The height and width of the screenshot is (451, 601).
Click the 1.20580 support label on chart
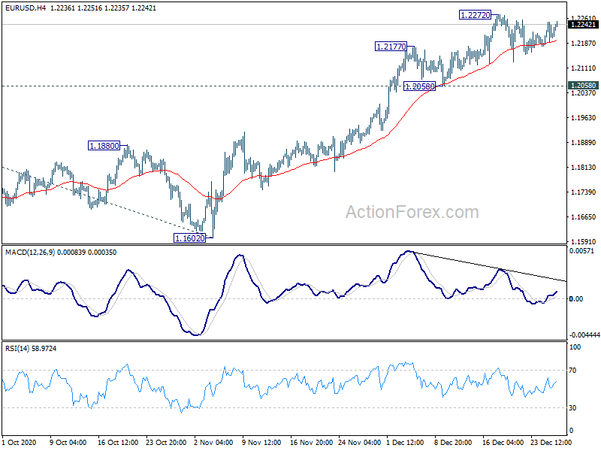tap(420, 86)
